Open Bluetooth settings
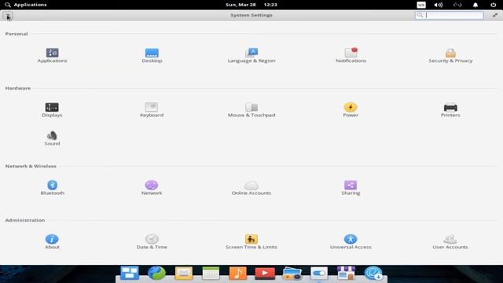 (52, 188)
